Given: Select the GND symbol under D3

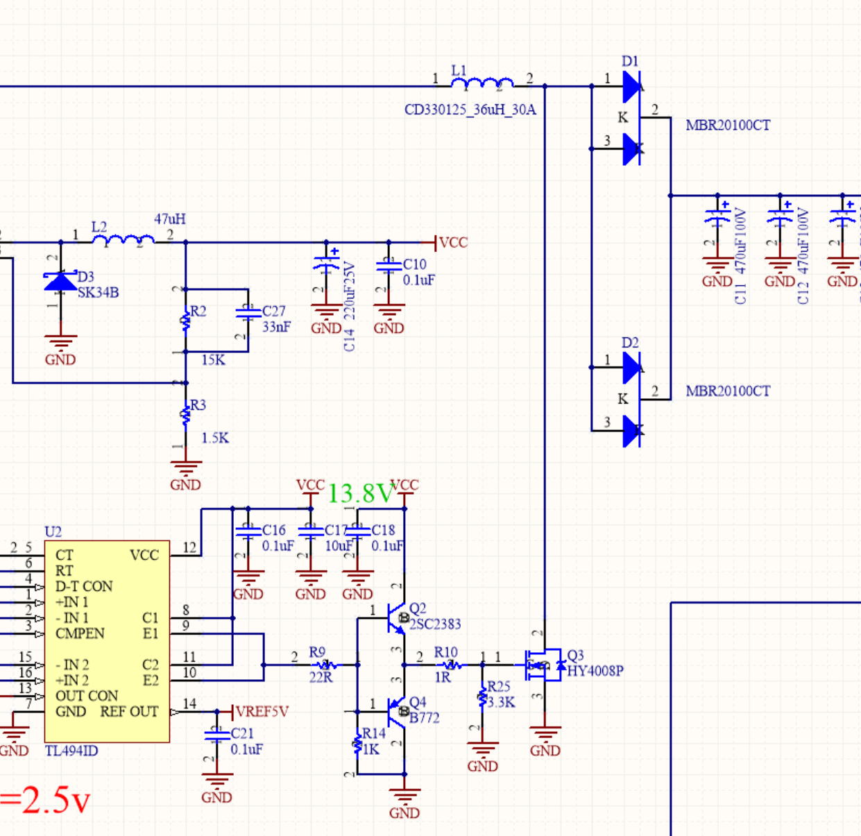Looking at the screenshot, I should click(60, 350).
